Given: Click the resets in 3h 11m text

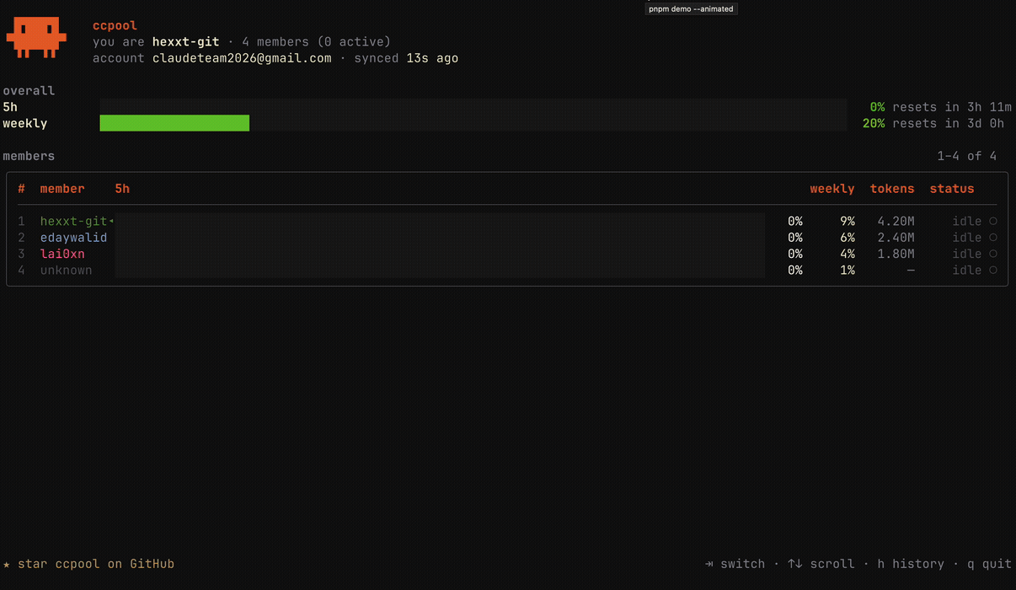Looking at the screenshot, I should 952,107.
